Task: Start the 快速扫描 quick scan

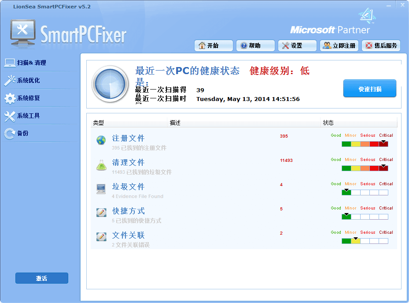Action: (369, 88)
